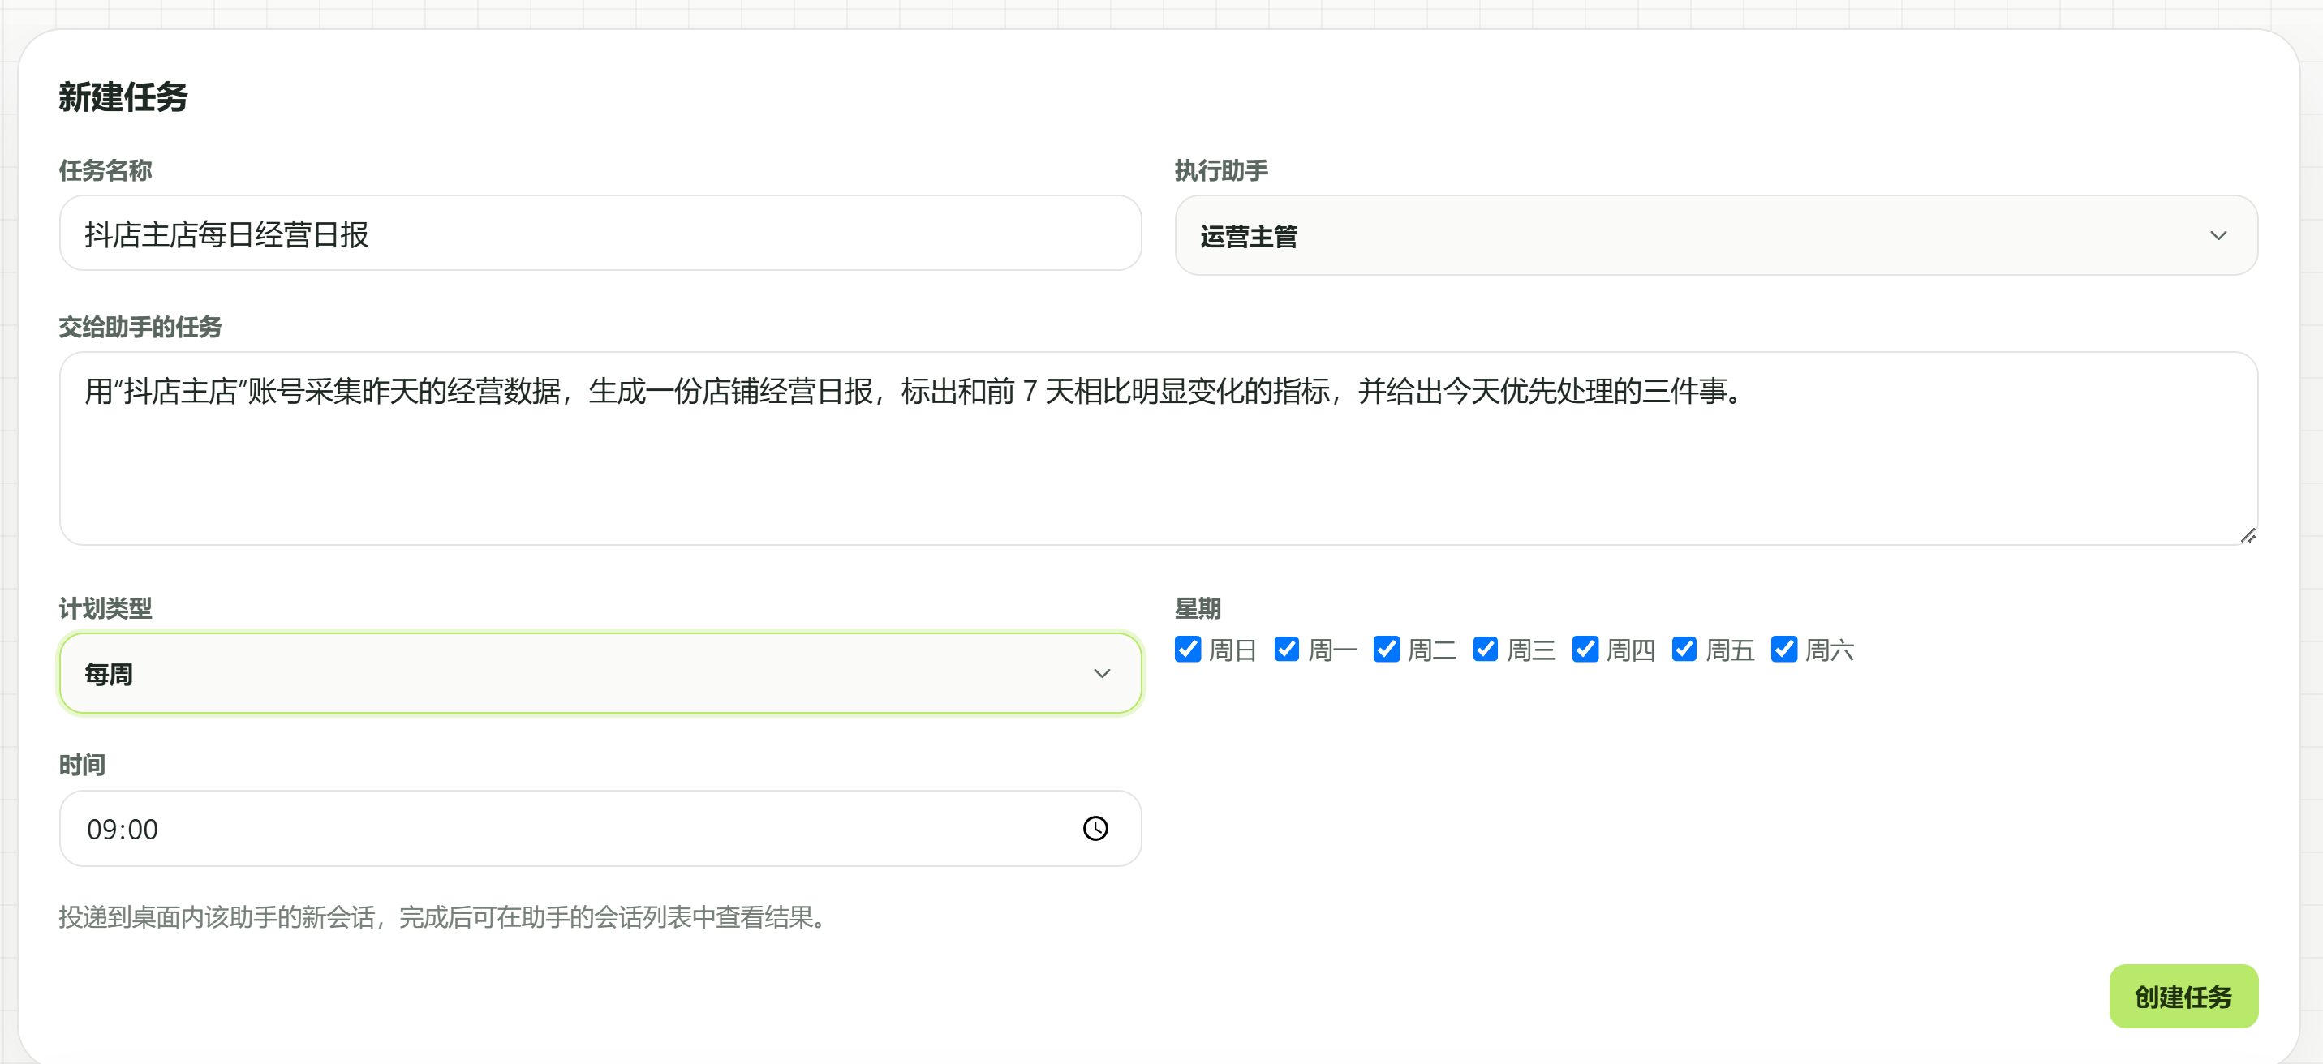Click the 任务名称 label

coord(105,170)
